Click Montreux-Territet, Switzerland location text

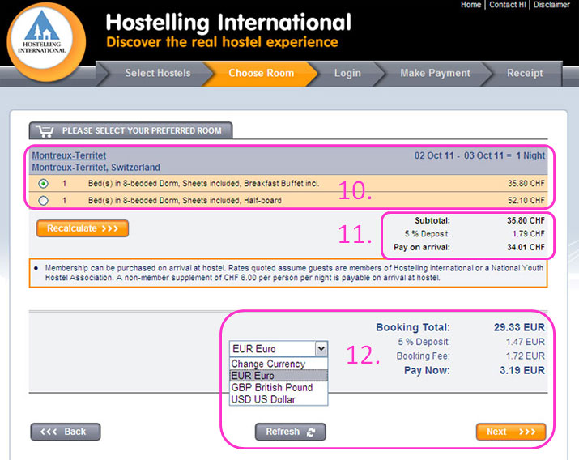(x=96, y=168)
